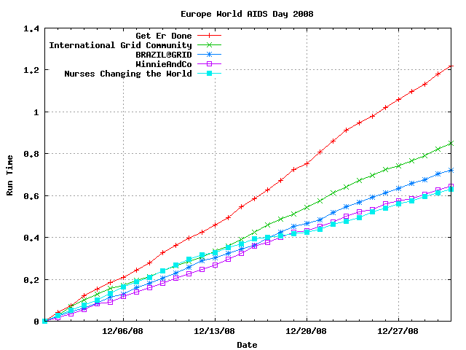Image resolution: width=466 pixels, height=350 pixels.
Task: Click the last green X point on the right edge
Action: tap(451, 143)
